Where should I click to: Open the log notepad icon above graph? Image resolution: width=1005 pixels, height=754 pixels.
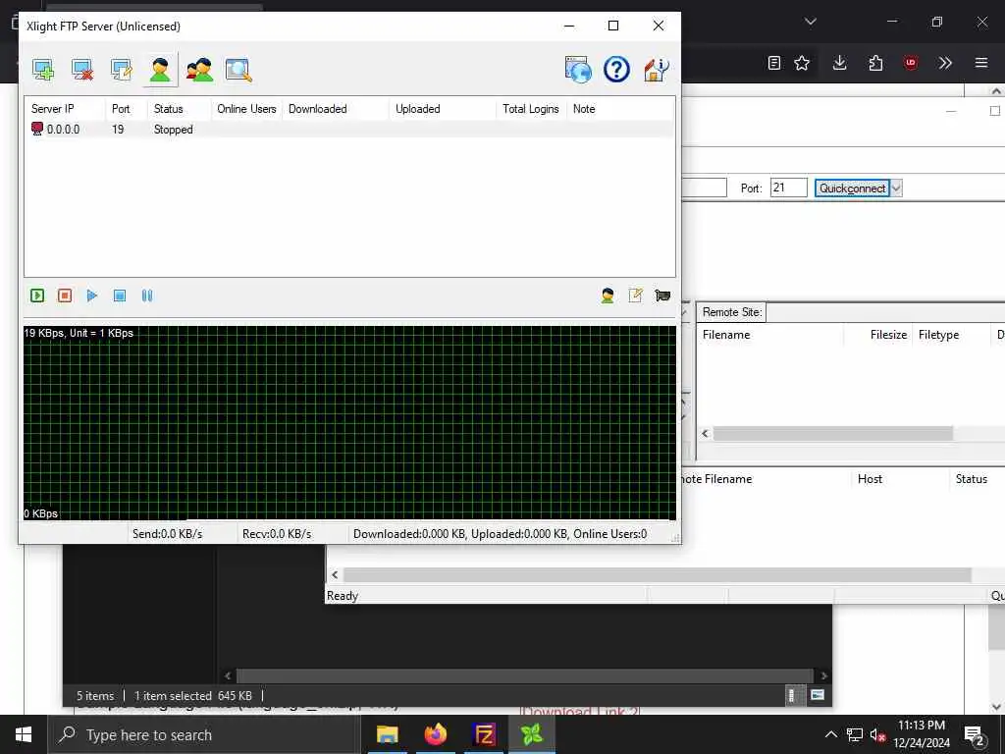[x=635, y=296]
